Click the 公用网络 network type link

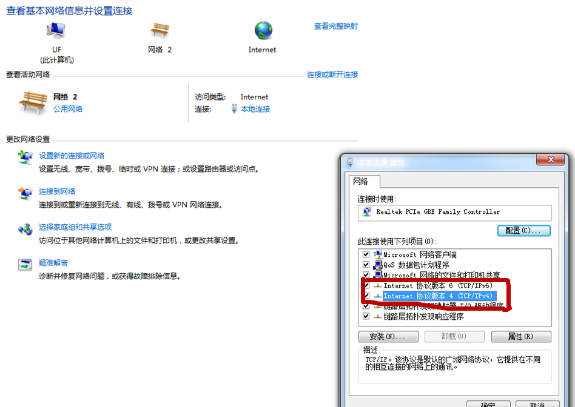tap(68, 109)
